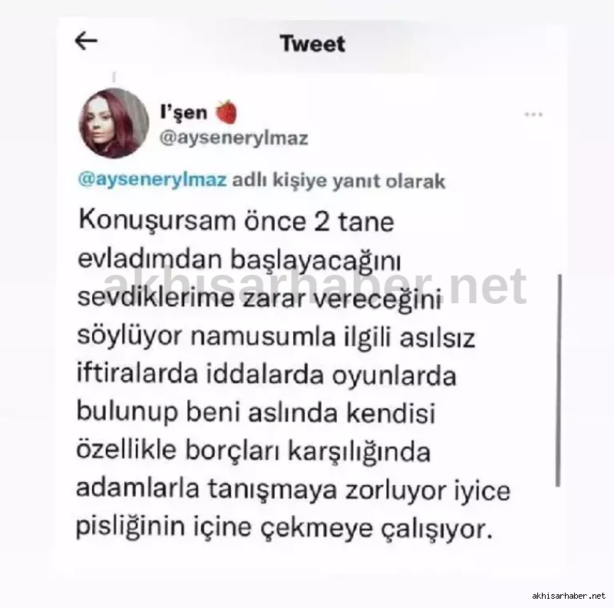The image size is (614, 608).
Task: Click the strawberry emoji beside the name
Action: (226, 112)
